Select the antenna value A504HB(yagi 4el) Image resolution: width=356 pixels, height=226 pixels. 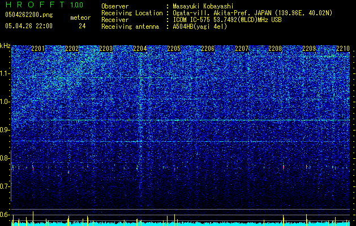(200, 27)
